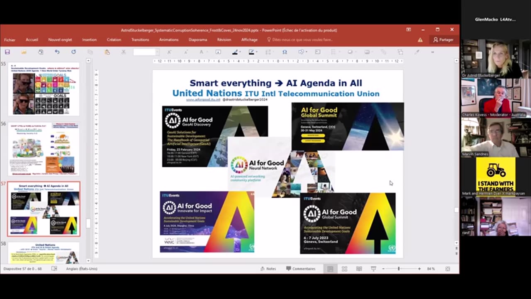Click the zoom out minus button
The width and height of the screenshot is (531, 299).
tap(383, 269)
